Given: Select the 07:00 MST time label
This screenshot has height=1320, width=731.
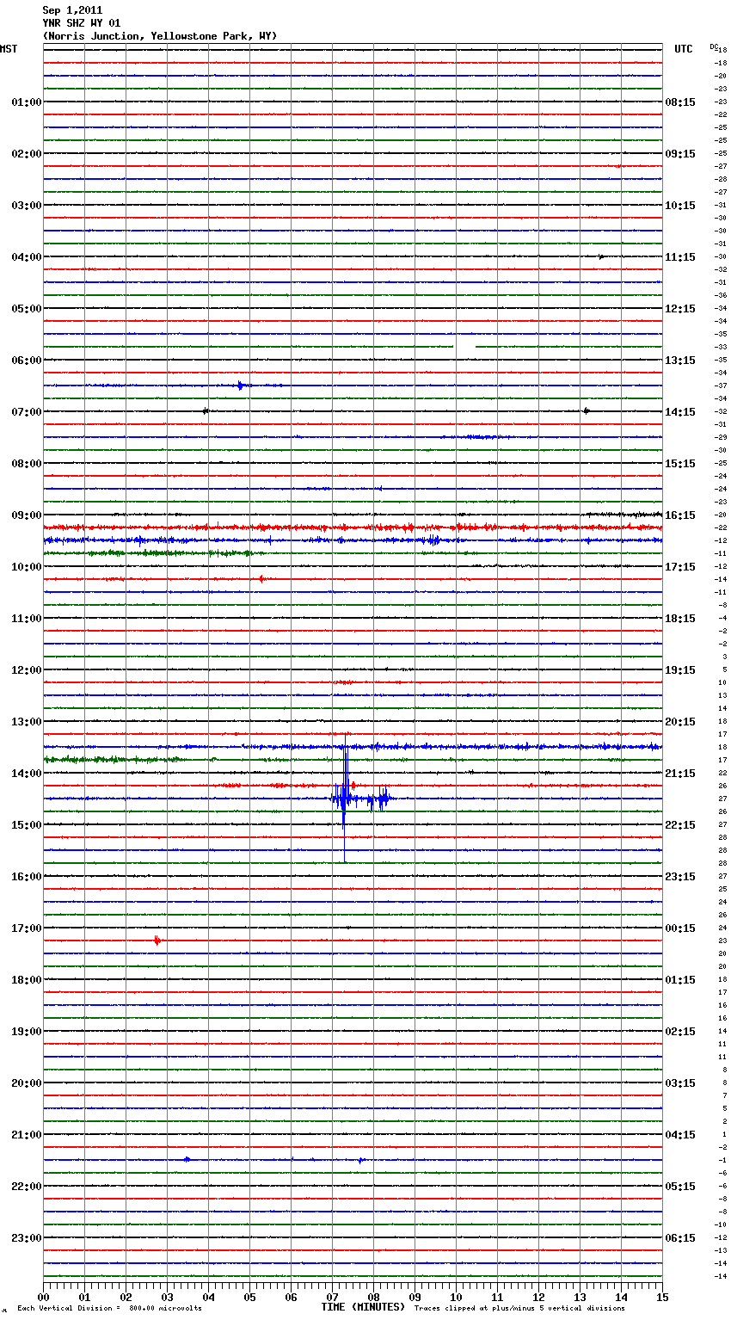Looking at the screenshot, I should (26, 412).
